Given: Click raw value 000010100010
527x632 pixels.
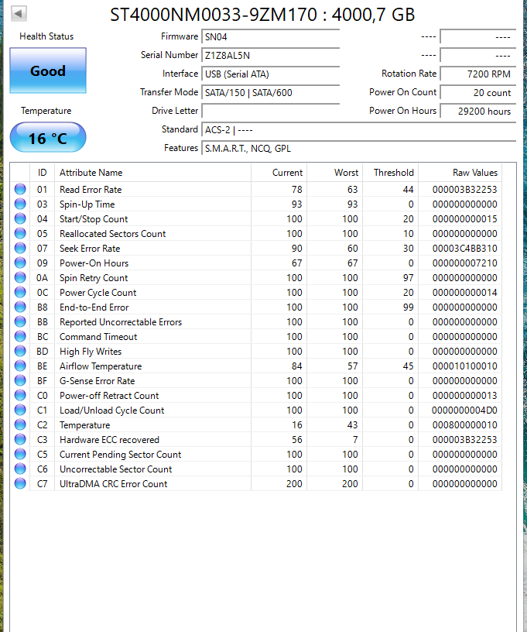Looking at the screenshot, I should click(464, 366).
